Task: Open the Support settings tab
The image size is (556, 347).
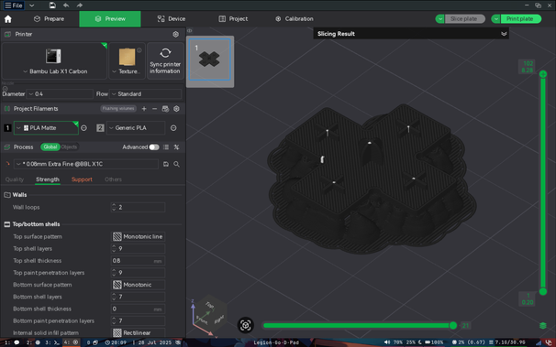Action: click(82, 179)
